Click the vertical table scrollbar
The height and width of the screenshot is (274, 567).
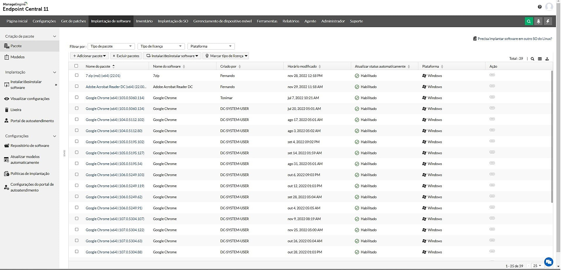tap(552, 137)
